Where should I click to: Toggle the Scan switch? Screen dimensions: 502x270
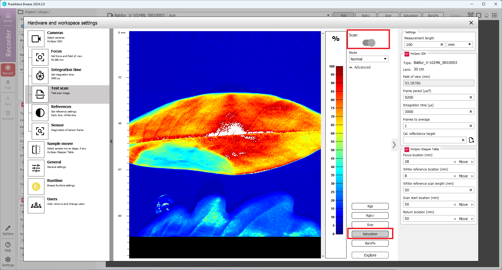click(369, 43)
